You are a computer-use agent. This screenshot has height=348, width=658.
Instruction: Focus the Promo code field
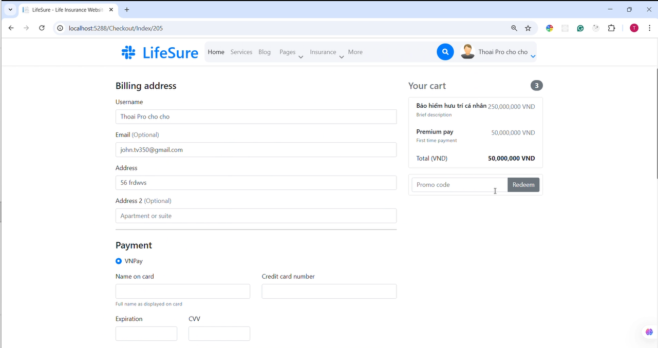tap(460, 185)
